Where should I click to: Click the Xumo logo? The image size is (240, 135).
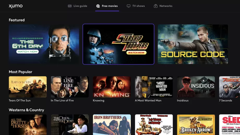click(16, 6)
